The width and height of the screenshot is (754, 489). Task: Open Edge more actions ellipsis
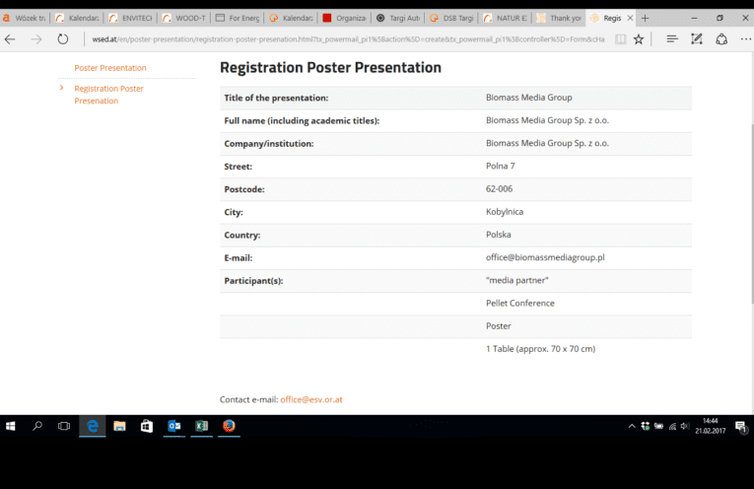(x=746, y=39)
